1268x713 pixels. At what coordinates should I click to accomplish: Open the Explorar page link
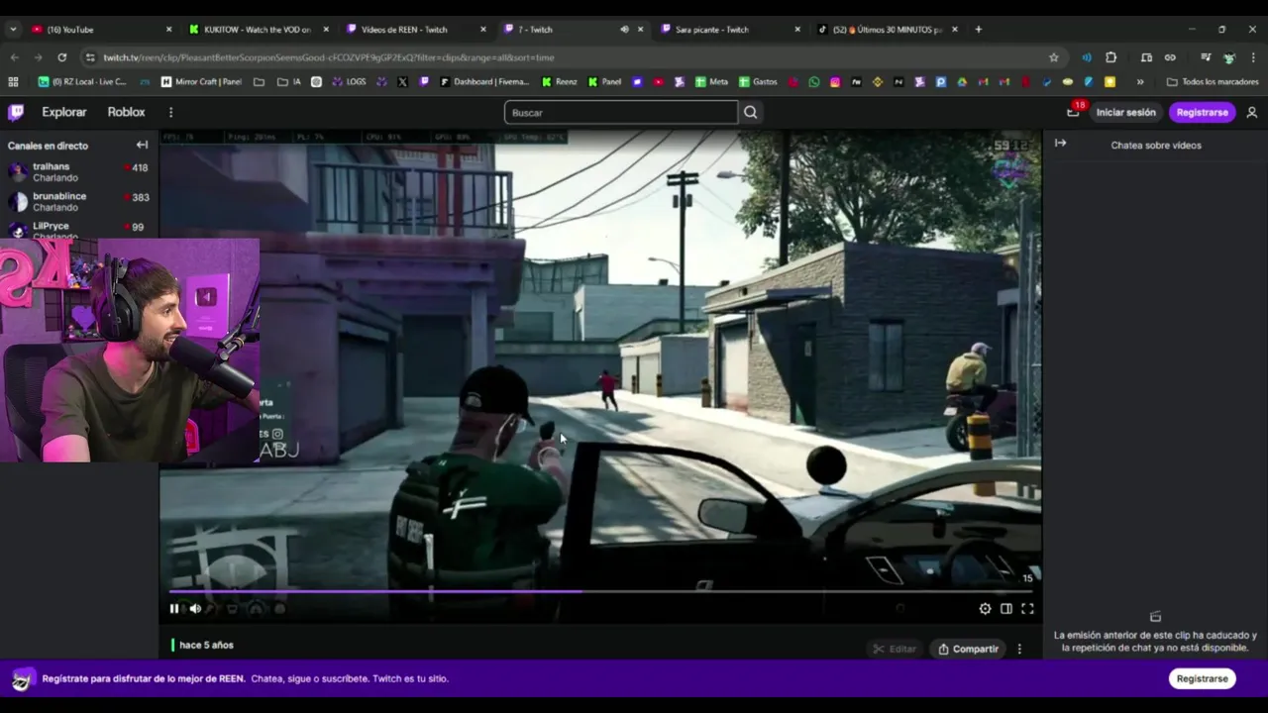64,112
